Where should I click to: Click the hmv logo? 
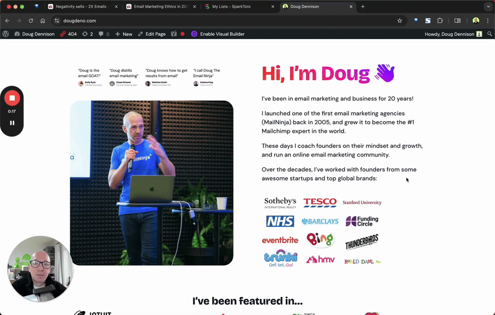coord(320,259)
